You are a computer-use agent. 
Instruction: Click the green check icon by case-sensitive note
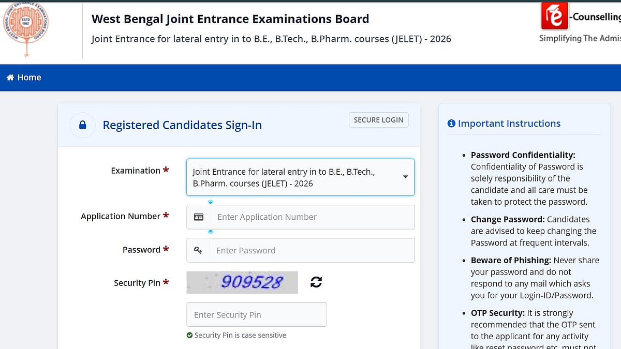pos(189,336)
